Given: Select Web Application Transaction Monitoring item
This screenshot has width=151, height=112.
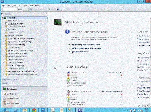Looking at the screenshot, I should coord(23,71).
